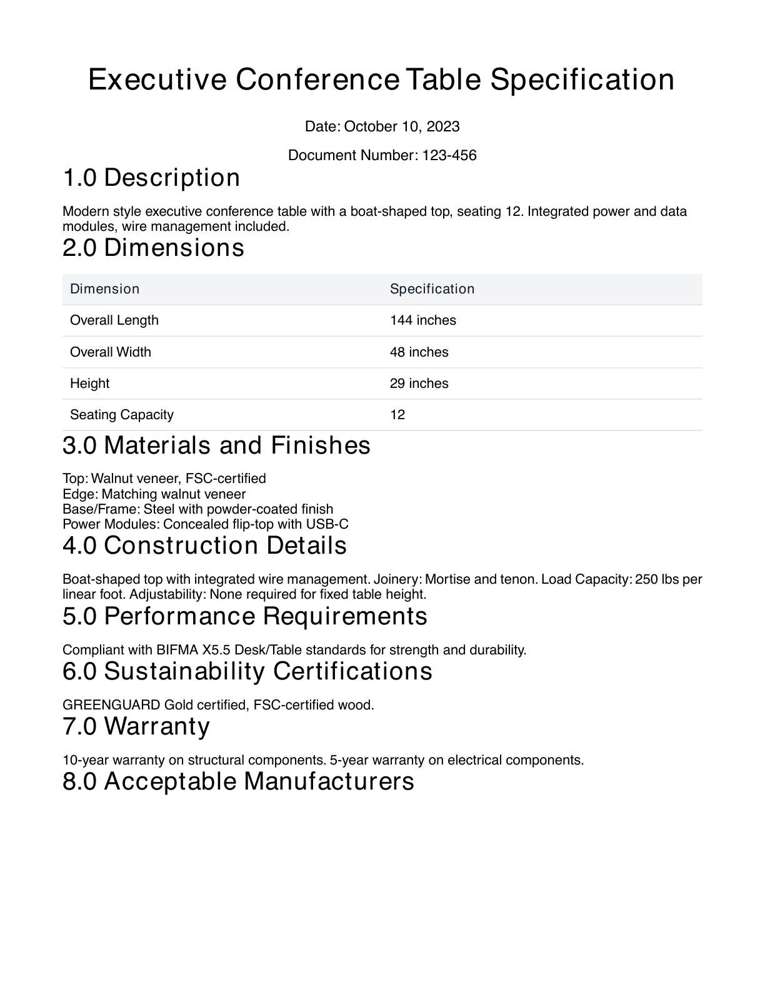765x991 pixels.
Task: Click the 5.0 Performance Requirements heading
Action: click(245, 616)
